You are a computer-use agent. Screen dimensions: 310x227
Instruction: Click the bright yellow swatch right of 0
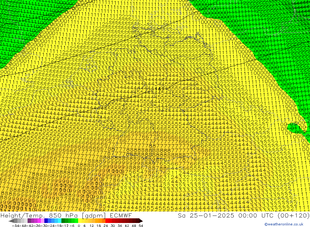(x=80, y=221)
